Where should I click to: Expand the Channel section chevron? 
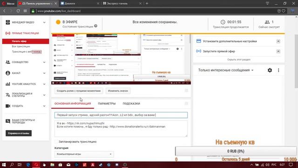44,73
